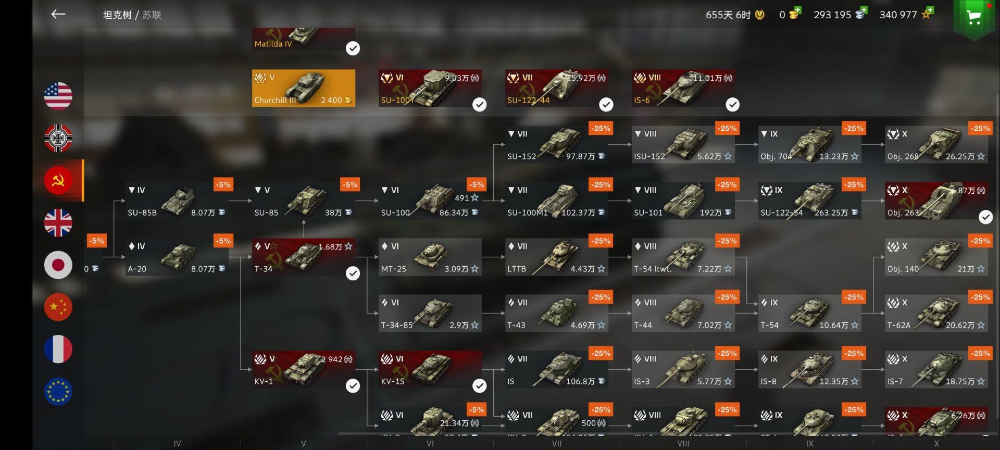Select the France nation flag icon
The height and width of the screenshot is (450, 1000).
(58, 349)
